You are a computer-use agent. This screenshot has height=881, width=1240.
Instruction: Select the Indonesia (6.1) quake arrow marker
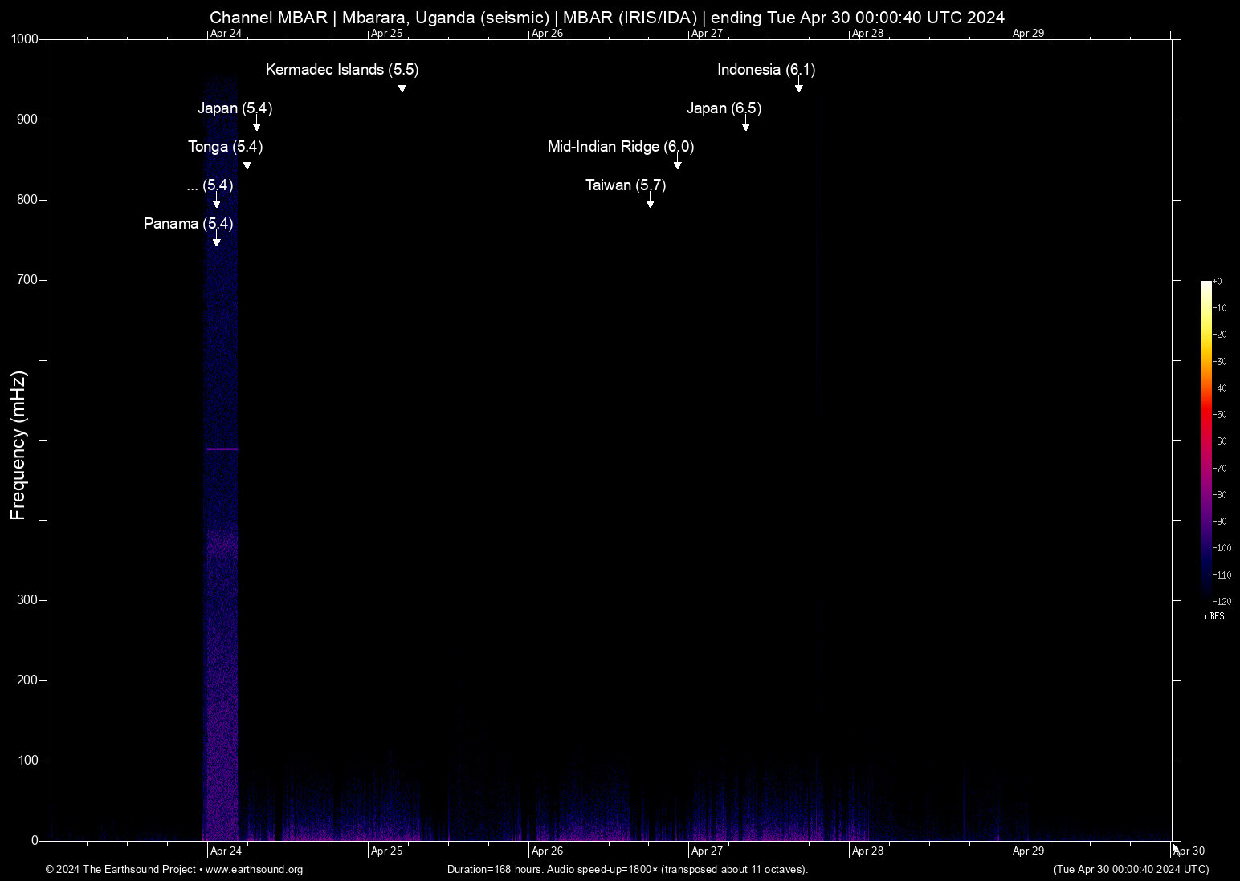[797, 88]
